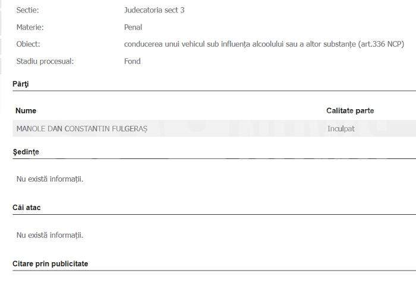Click the Nume column header
Viewport: 416px width, 283px height.
coord(26,111)
